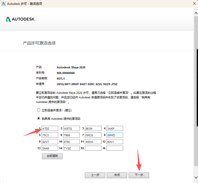Click activation code field 11 containing 4GHA
Screen dimensions: 198x183
[93, 142]
